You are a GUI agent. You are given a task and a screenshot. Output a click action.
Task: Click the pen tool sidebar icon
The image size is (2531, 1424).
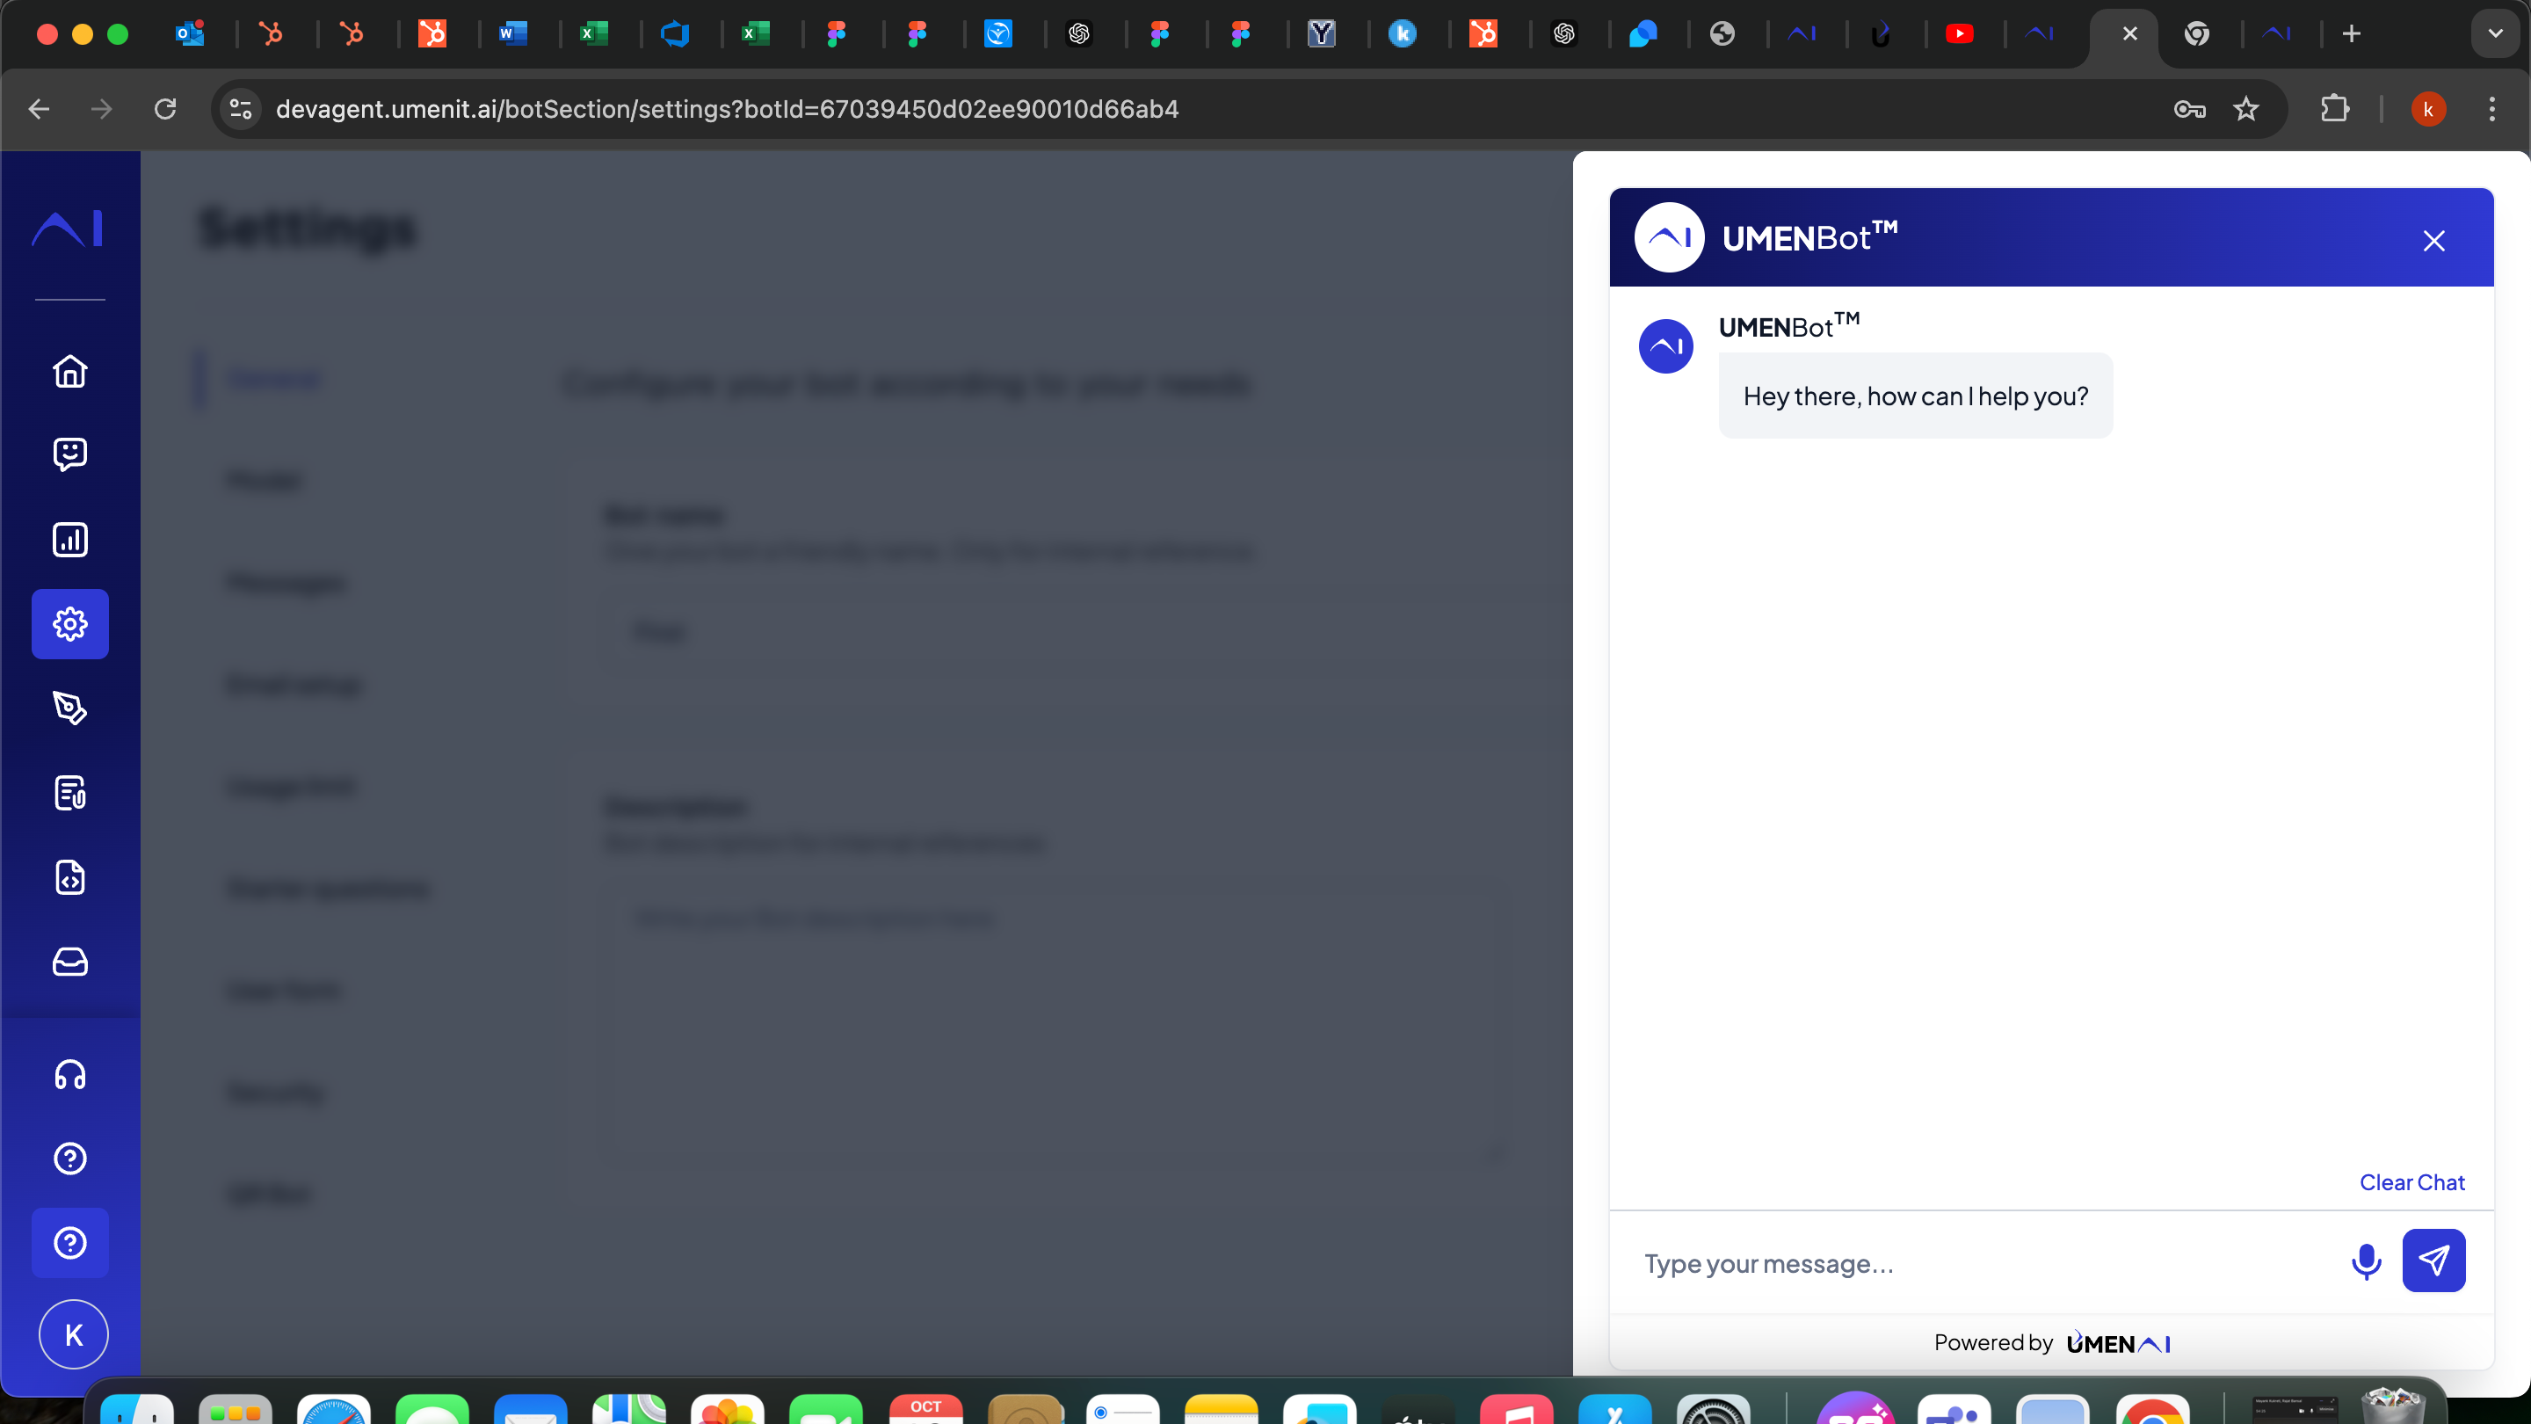pos(69,708)
